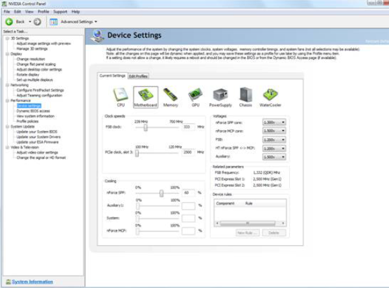Collapse the Display tree node

pos(7,54)
